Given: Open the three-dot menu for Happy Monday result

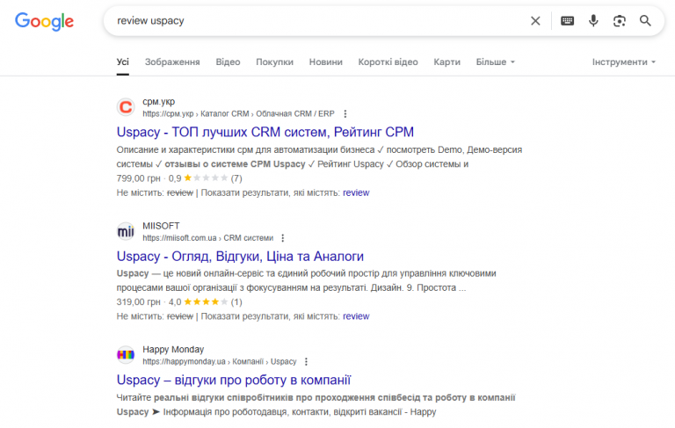Looking at the screenshot, I should pos(306,362).
